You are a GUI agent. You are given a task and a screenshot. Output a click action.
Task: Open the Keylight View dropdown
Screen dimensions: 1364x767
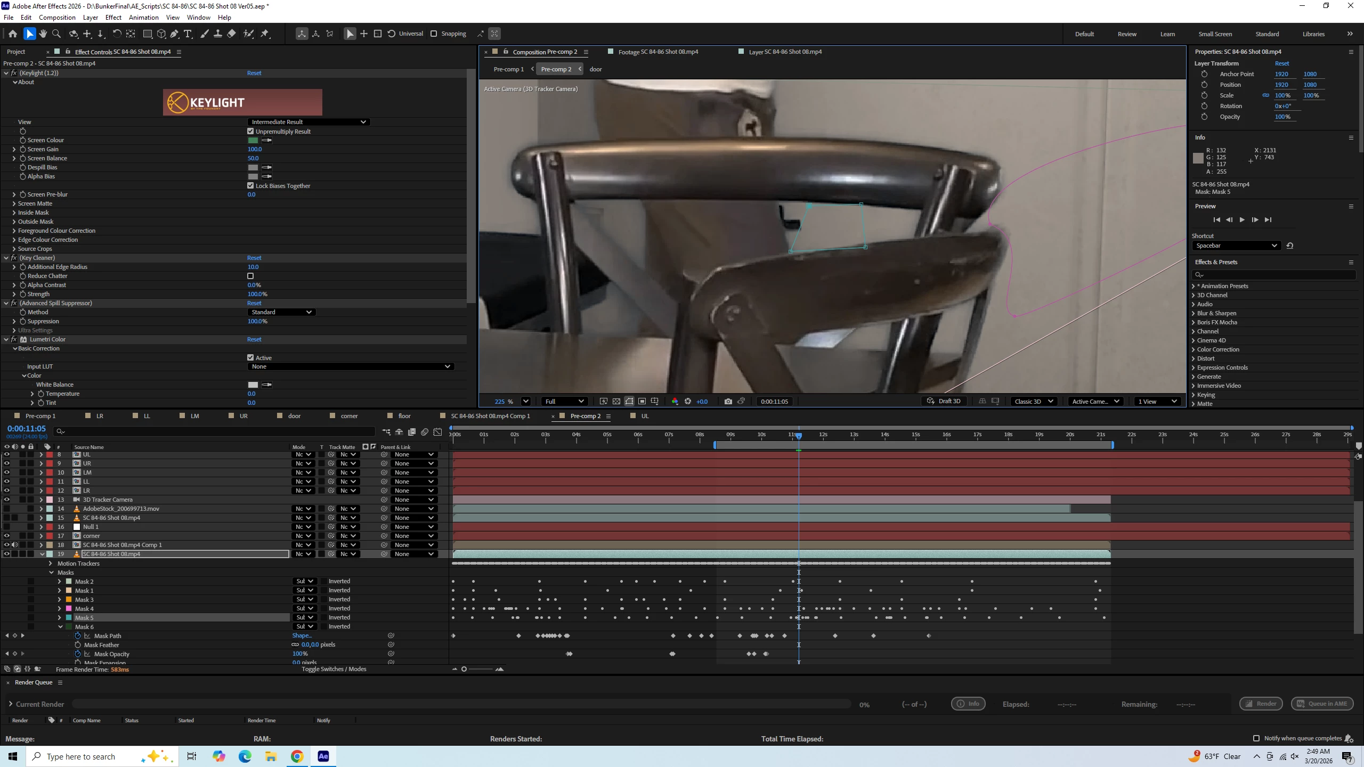tap(308, 122)
